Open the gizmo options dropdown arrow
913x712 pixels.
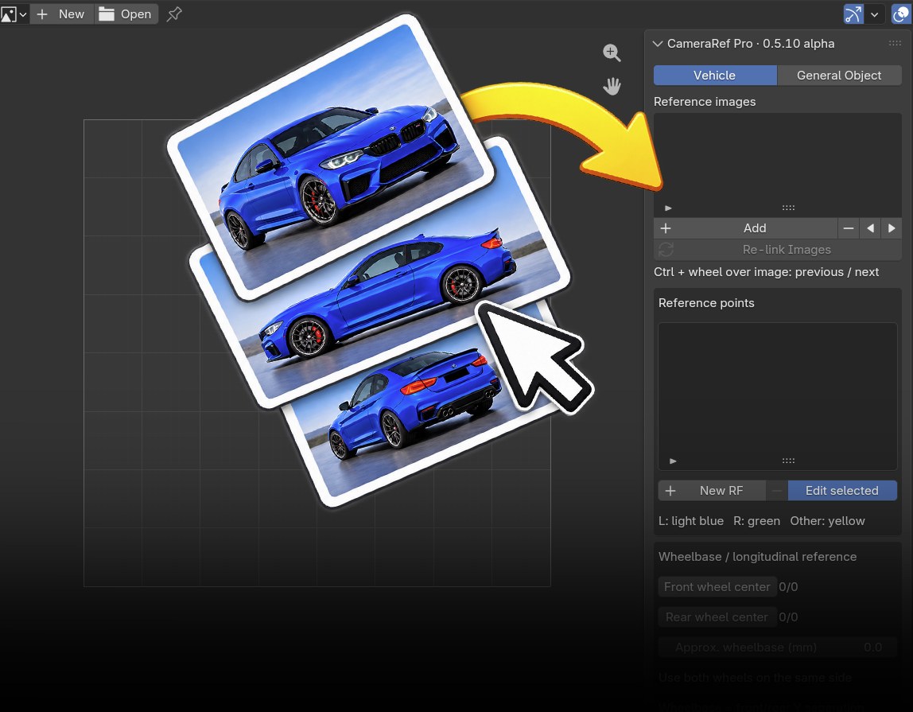tap(874, 14)
